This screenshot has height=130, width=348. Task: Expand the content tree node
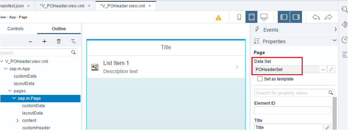click(x=18, y=121)
